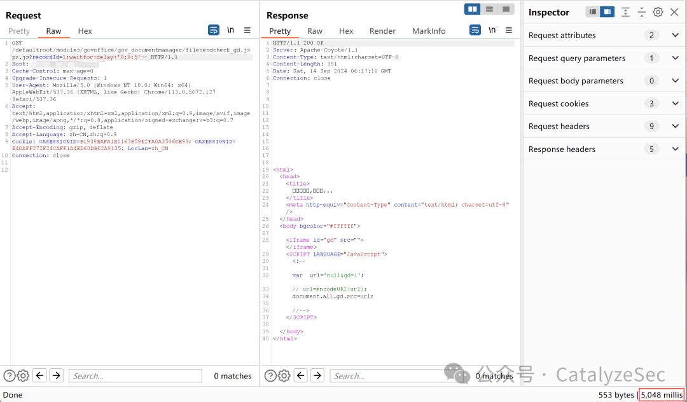Image resolution: width=687 pixels, height=402 pixels.
Task: Dock Inspector to the right layout
Action: [607, 12]
